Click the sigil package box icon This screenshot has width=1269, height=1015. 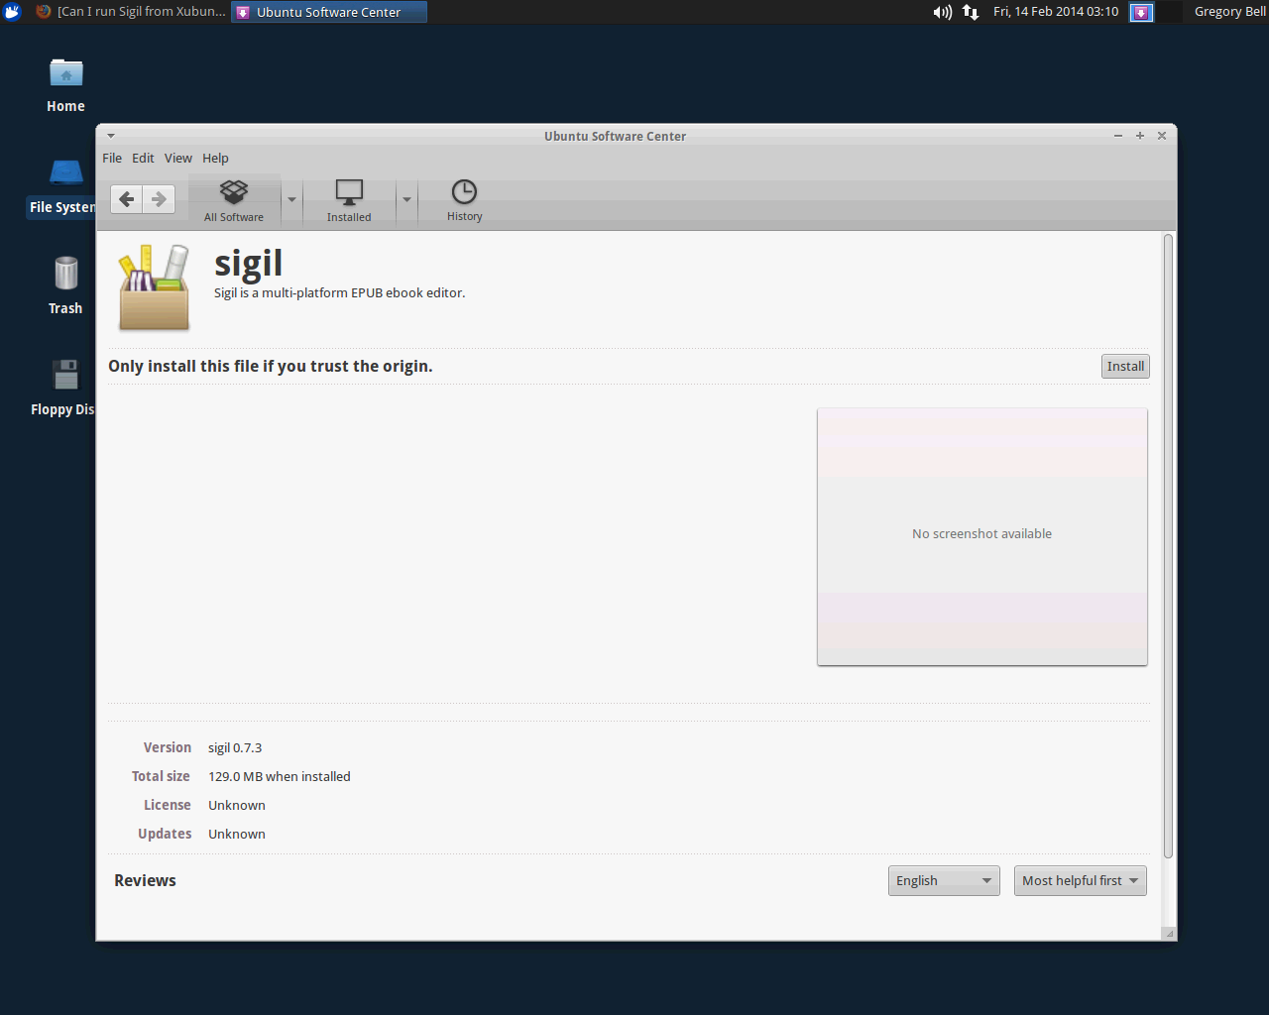(x=154, y=287)
